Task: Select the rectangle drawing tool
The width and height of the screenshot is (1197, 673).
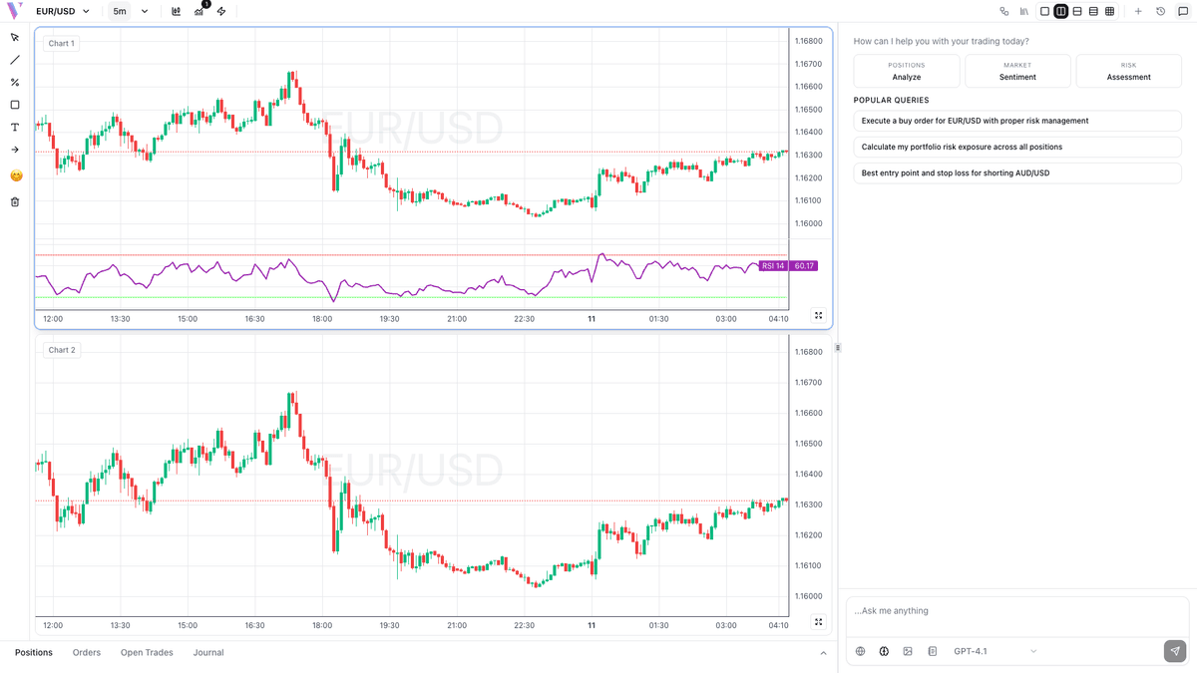Action: click(14, 104)
